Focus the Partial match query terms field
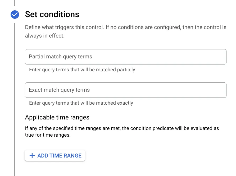236x176 pixels. tap(125, 57)
